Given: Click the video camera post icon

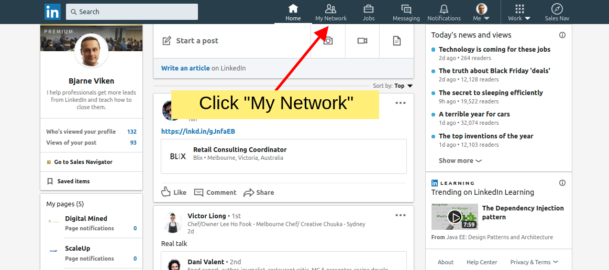Looking at the screenshot, I should click(362, 41).
